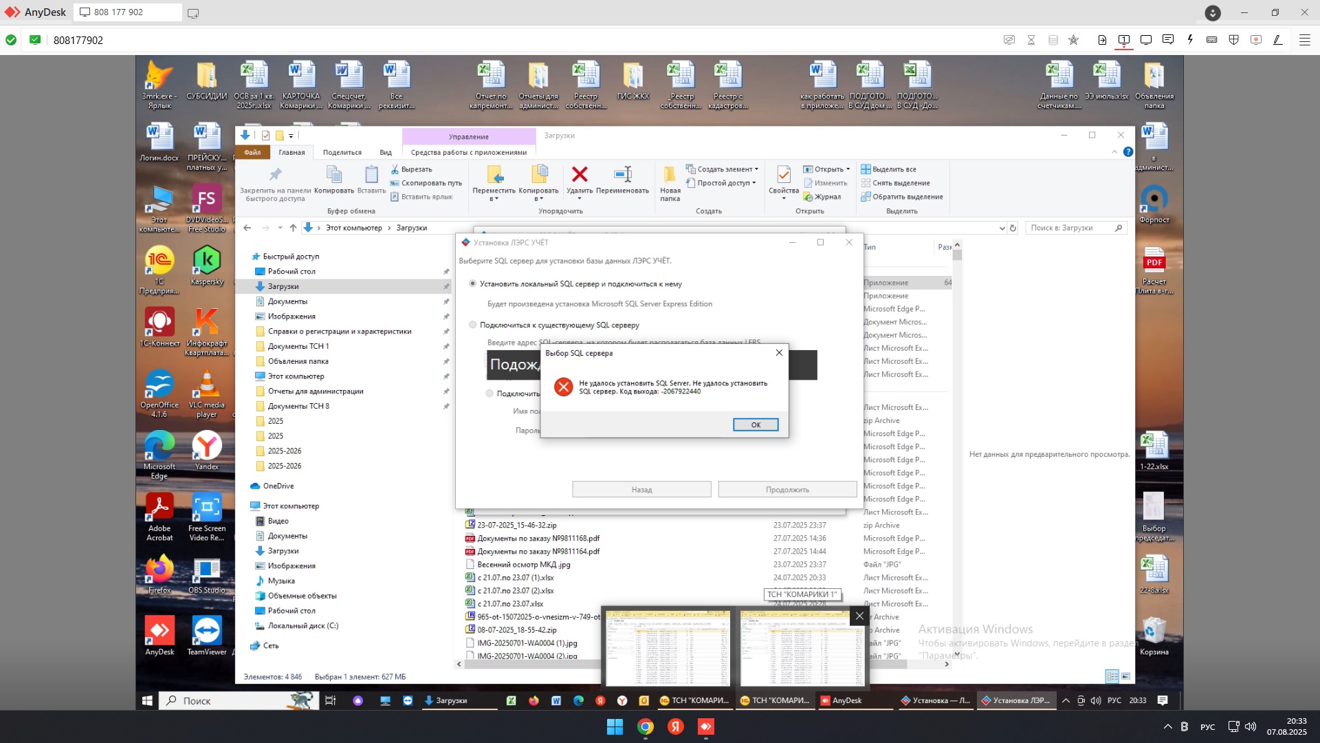
Task: Open Properties icon in ribbon
Action: coord(783,175)
